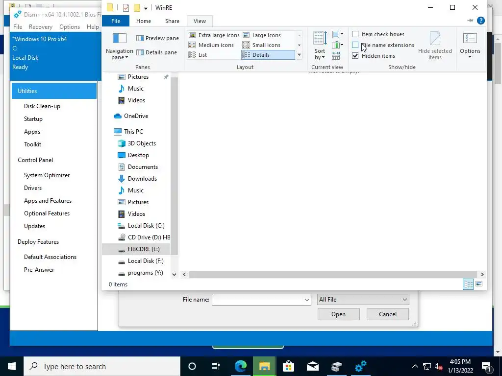Open Microsoft Edge from taskbar
The height and width of the screenshot is (376, 502).
240,366
